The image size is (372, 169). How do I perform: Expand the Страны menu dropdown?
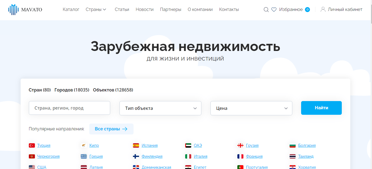click(96, 9)
